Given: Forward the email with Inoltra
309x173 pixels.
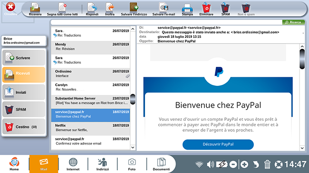Looking at the screenshot, I should click(109, 9).
